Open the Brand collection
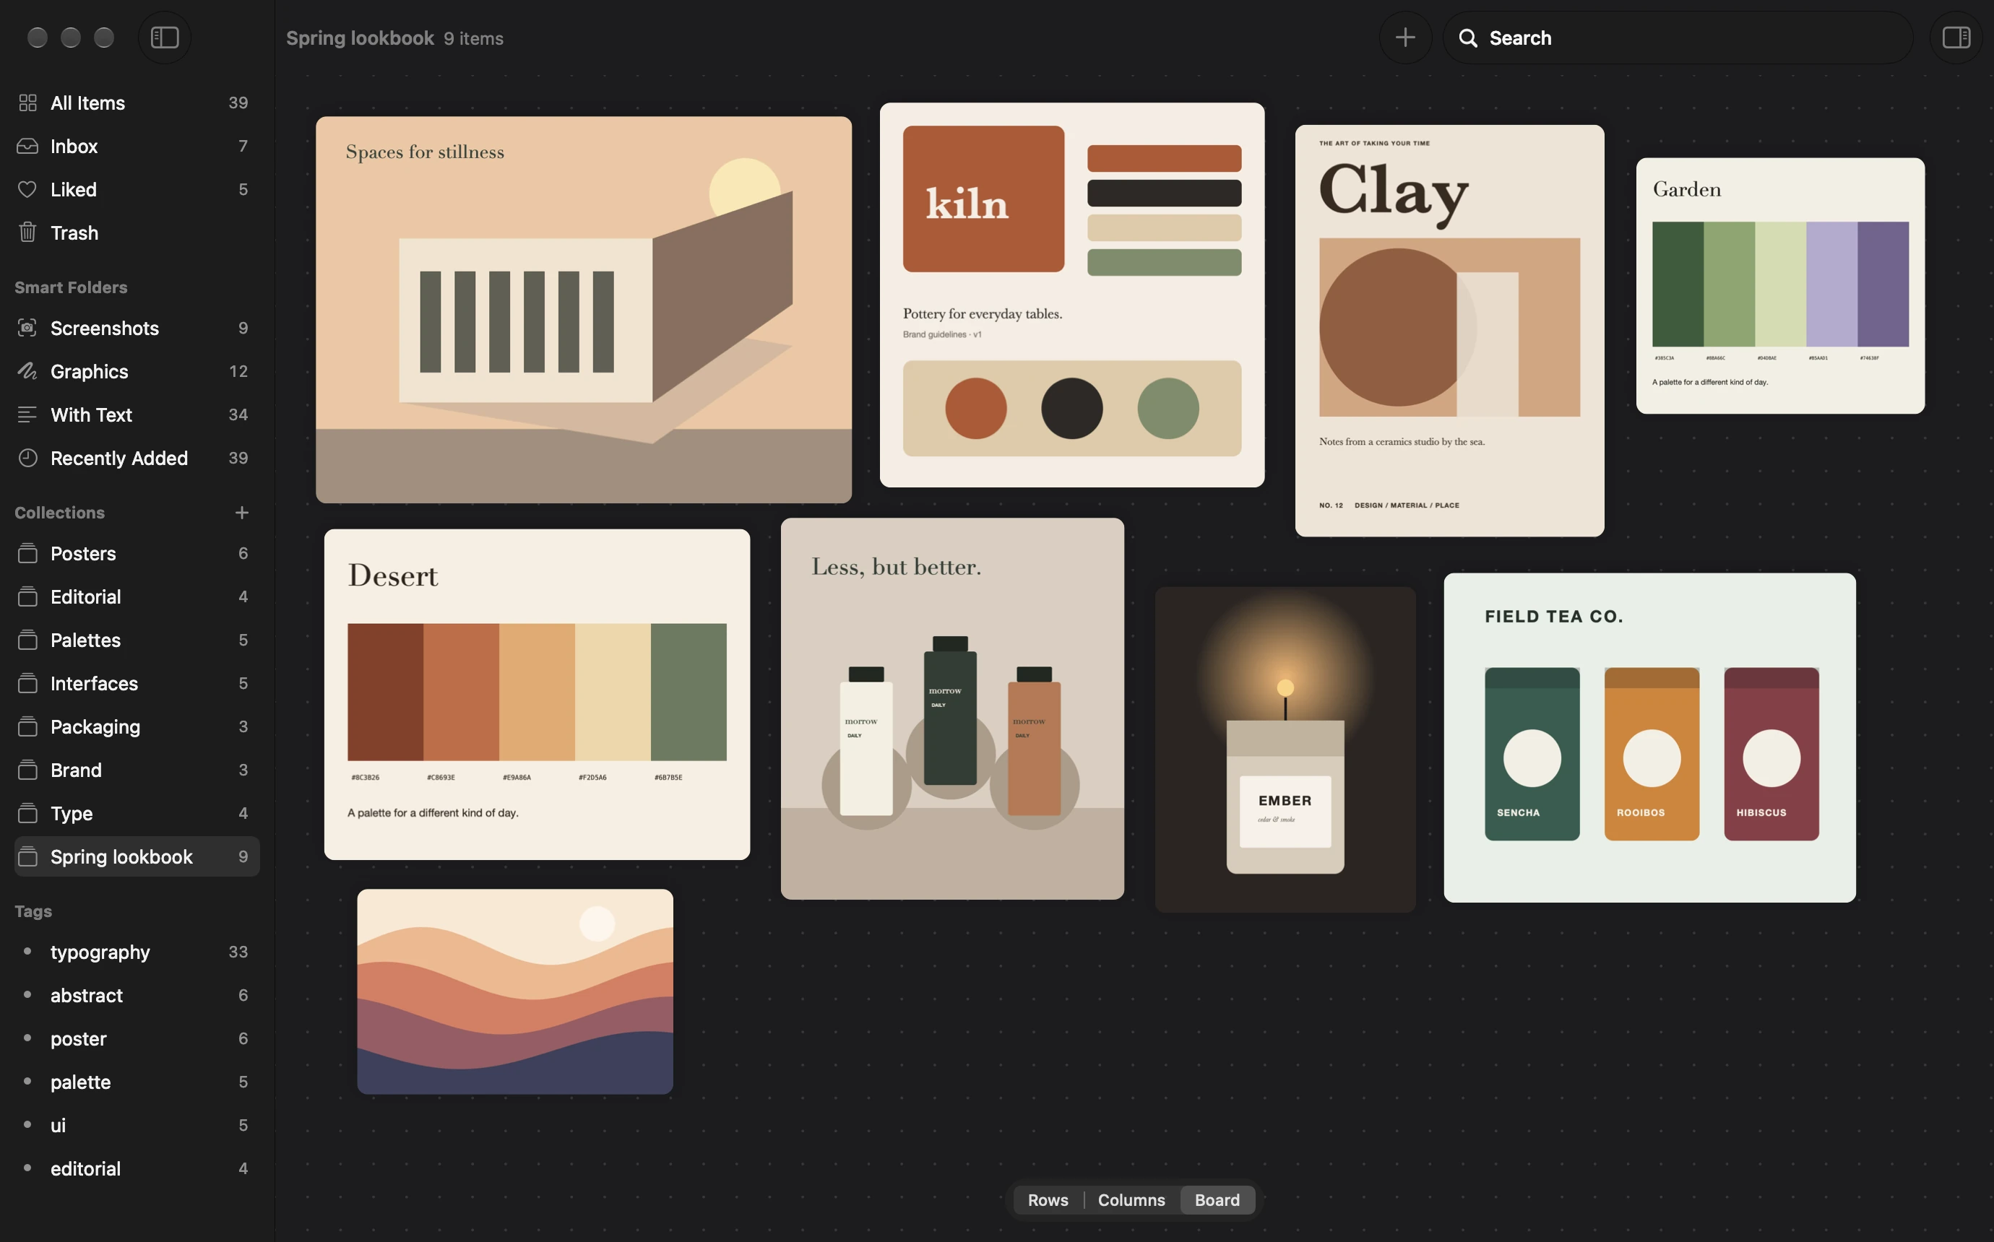The width and height of the screenshot is (1994, 1242). (137, 770)
